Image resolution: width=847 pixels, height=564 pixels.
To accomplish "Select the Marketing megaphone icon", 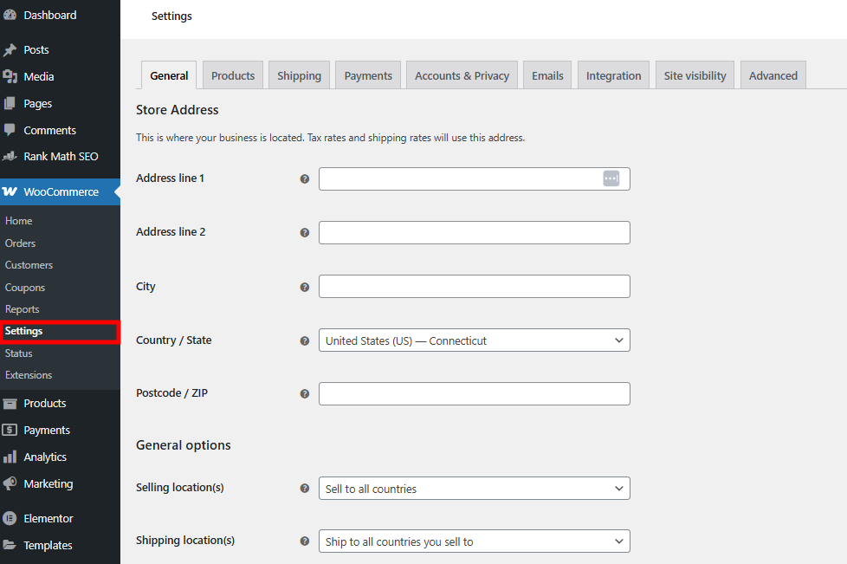I will [x=12, y=483].
